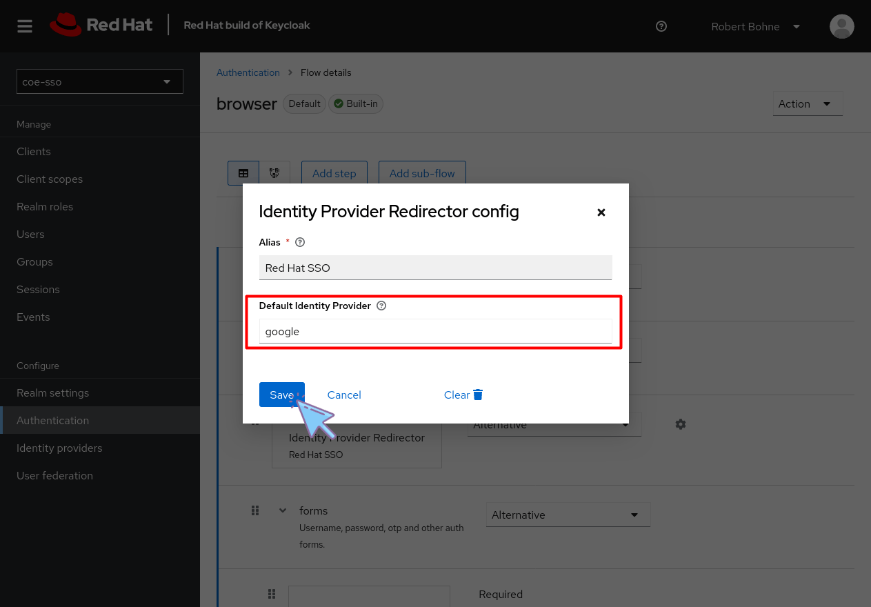This screenshot has height=607, width=871.
Task: Open the coe-sso realm selector
Action: 99,81
